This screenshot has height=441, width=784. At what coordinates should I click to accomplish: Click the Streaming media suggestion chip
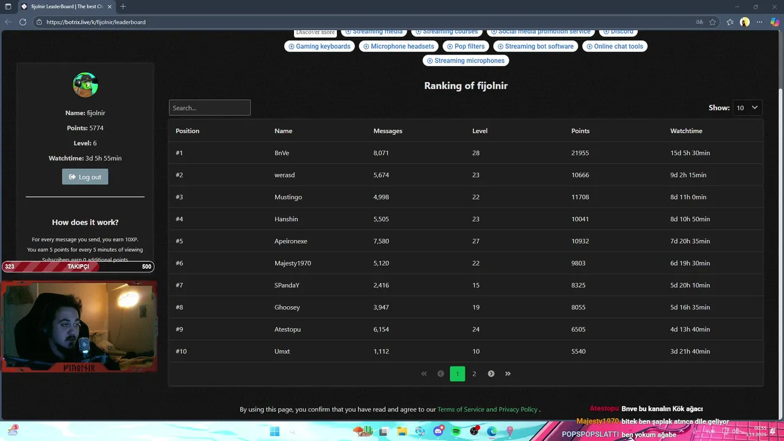374,32
